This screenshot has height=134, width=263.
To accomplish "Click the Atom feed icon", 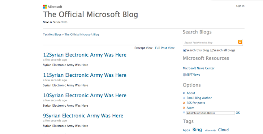I will click(184, 108).
